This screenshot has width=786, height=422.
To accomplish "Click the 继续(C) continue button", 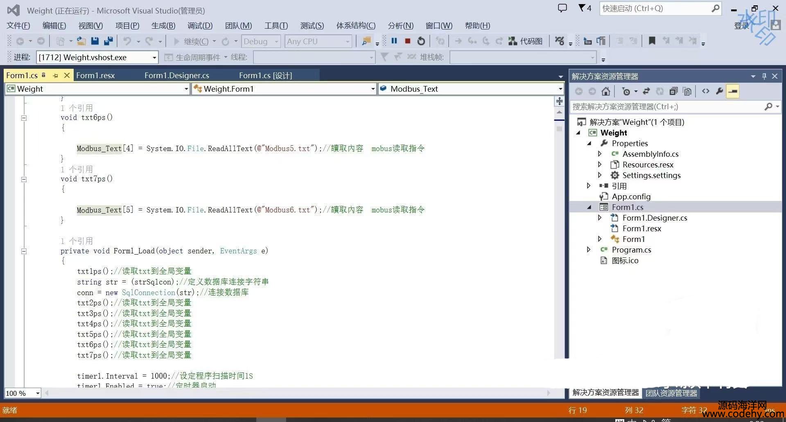I will pyautogui.click(x=191, y=41).
